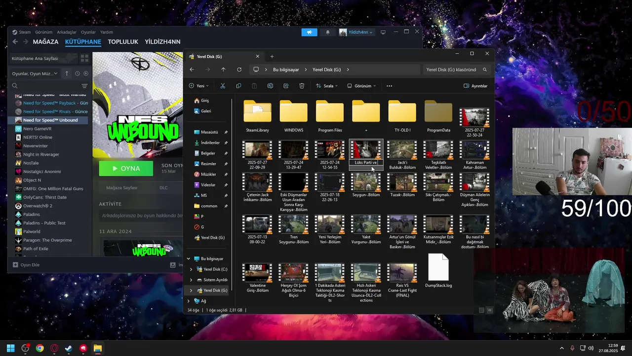Screen dimensions: 632x356
Task: Expand the Ağ network tree node
Action: 188,301
